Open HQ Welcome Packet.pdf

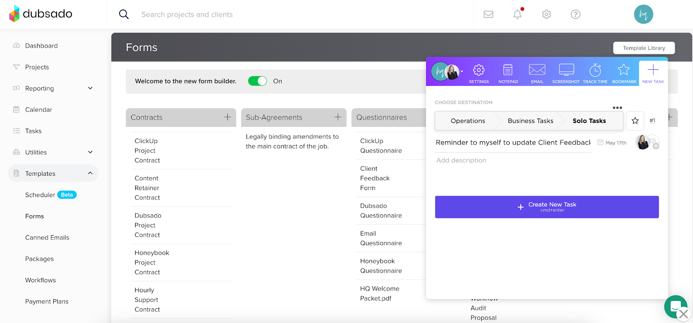tap(380, 294)
